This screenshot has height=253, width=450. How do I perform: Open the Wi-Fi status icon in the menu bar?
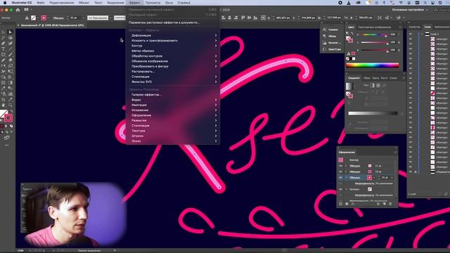401,3
